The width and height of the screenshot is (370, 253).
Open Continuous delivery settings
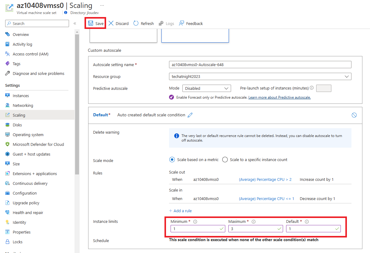click(x=30, y=183)
